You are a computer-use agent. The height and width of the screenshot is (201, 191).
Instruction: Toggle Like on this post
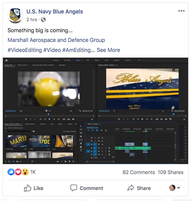(33, 188)
